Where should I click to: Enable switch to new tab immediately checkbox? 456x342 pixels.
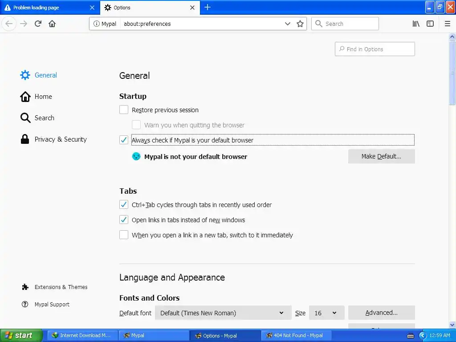coord(124,235)
